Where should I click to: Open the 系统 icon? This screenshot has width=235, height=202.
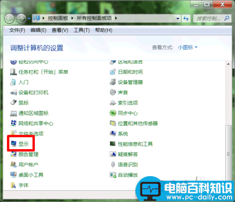(113, 134)
